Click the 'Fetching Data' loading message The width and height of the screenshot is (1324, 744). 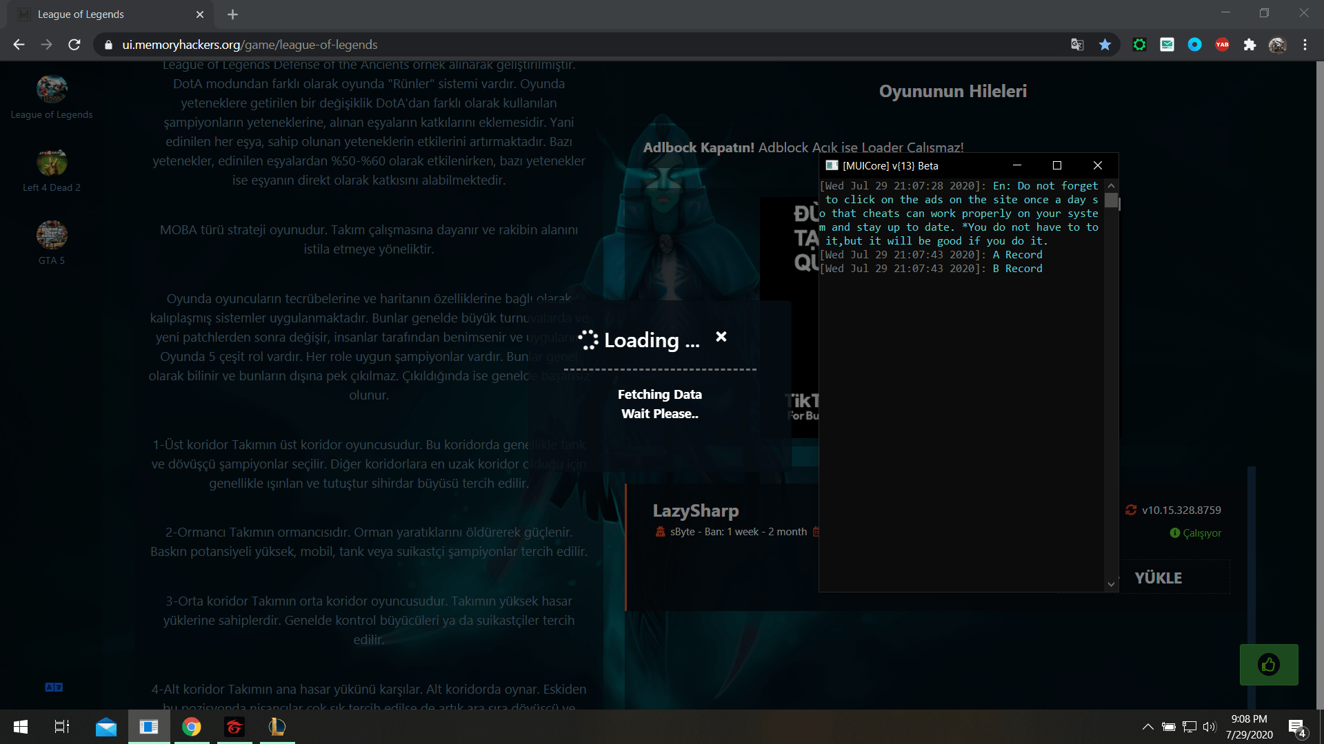tap(660, 394)
